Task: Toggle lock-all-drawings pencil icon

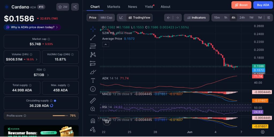Action: 93,129
